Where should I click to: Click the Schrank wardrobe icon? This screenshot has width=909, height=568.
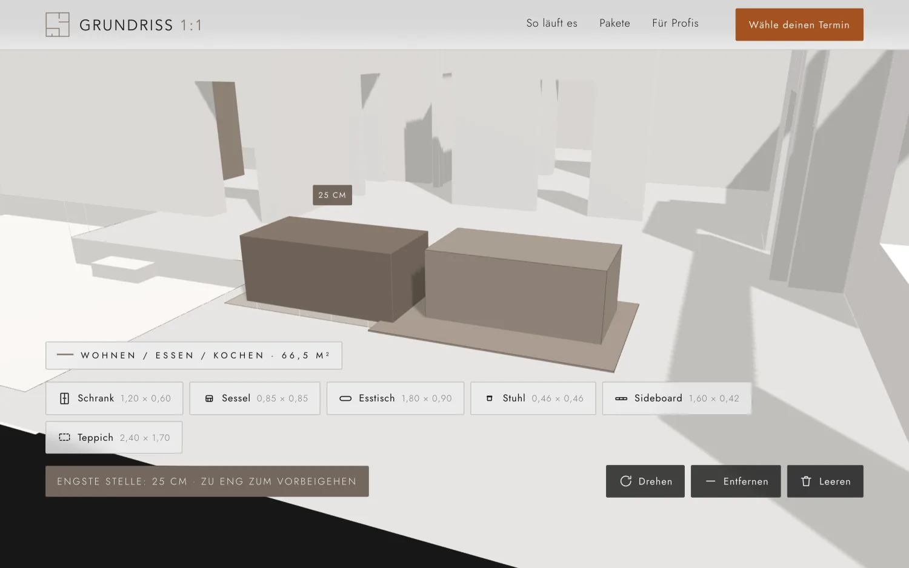[64, 398]
